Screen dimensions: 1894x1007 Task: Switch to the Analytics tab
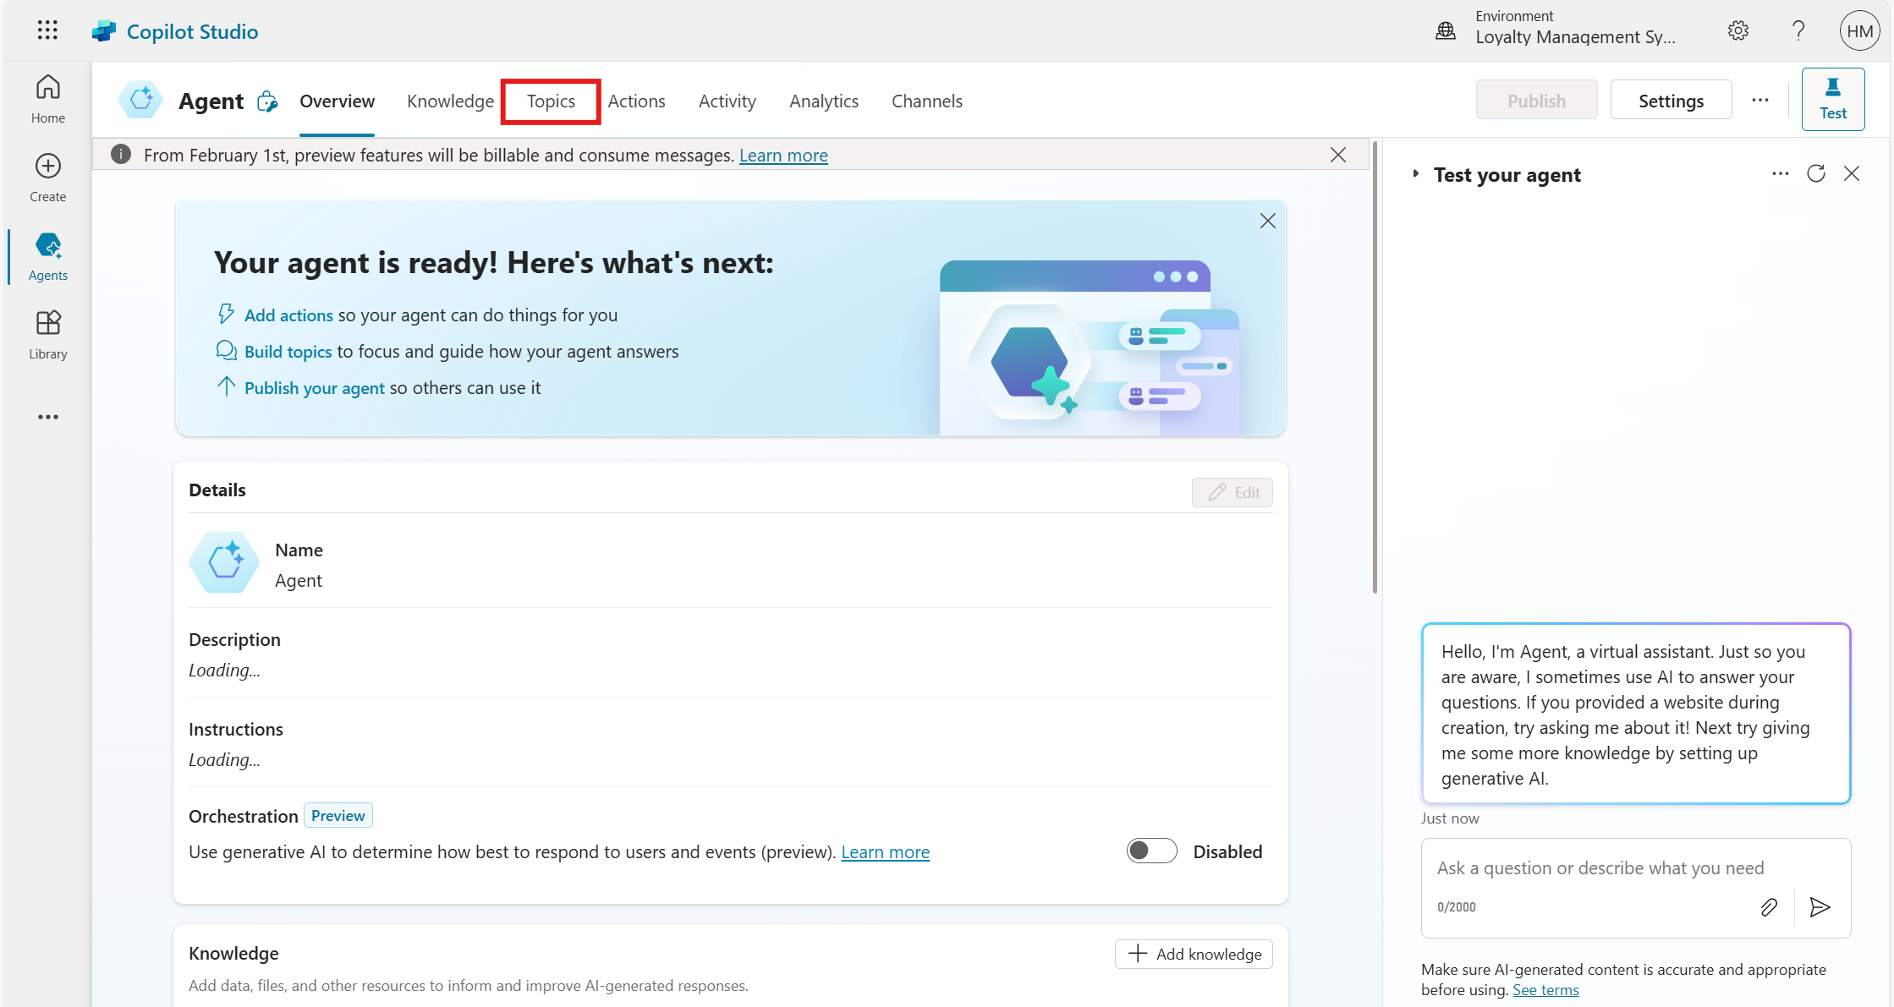[x=823, y=101]
